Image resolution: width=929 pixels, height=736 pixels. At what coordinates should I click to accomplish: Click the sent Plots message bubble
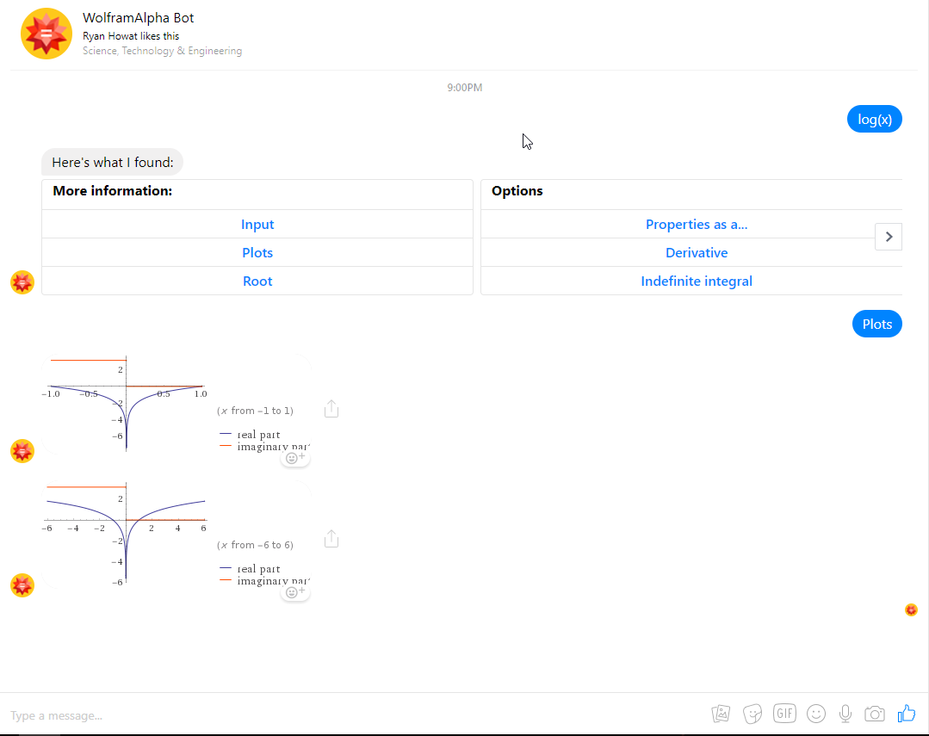click(x=876, y=325)
